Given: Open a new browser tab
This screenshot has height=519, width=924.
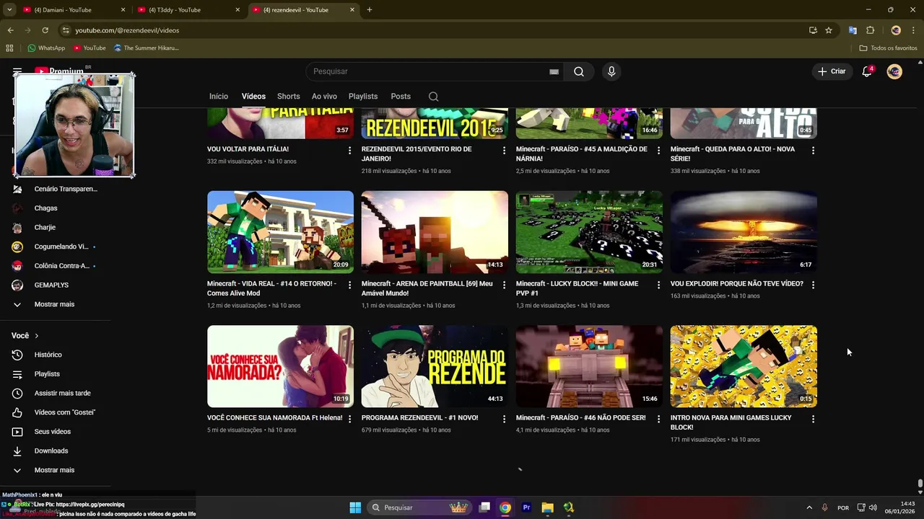Looking at the screenshot, I should (370, 10).
